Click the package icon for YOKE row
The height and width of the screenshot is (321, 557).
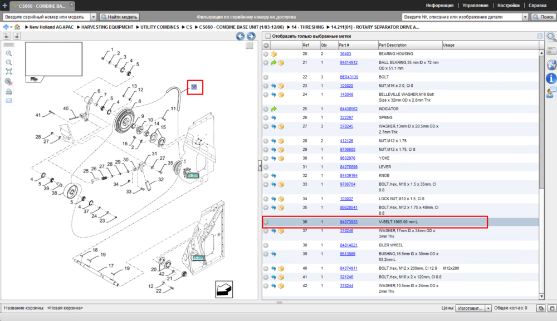tap(281, 159)
